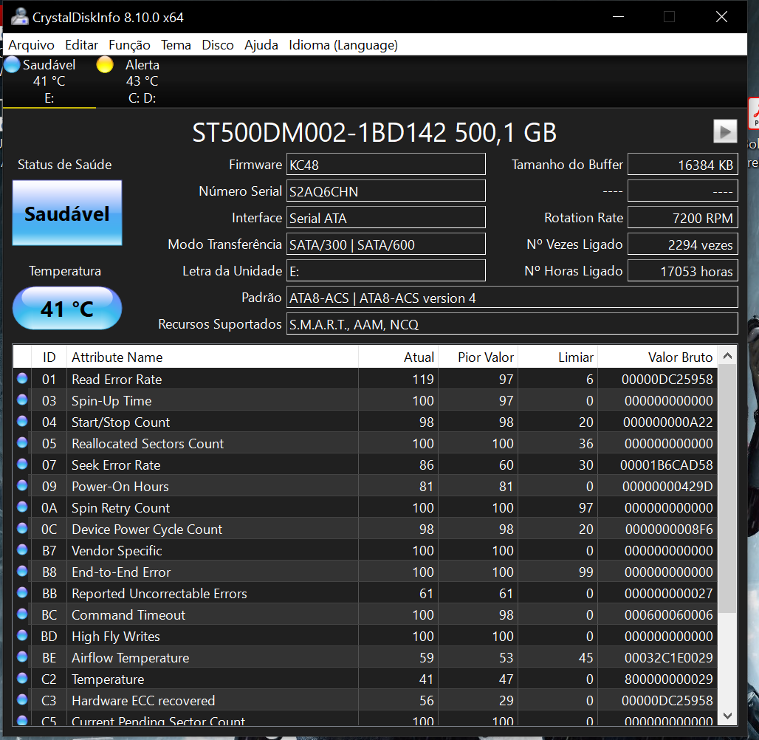The image size is (759, 740).
Task: Click status dot of Read Error Rate row
Action: tap(22, 378)
